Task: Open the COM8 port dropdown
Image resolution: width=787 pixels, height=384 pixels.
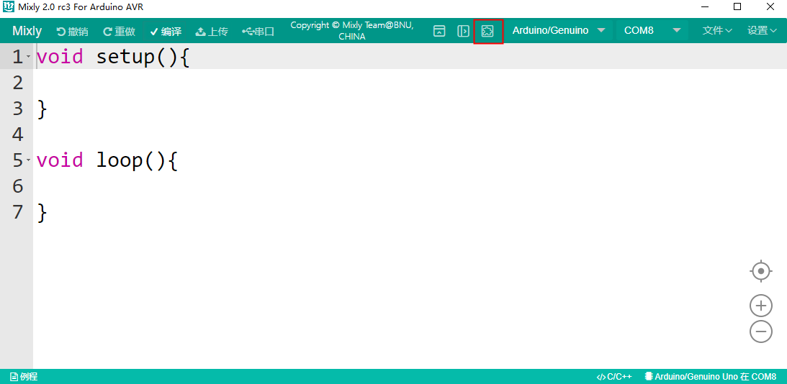Action: click(652, 30)
